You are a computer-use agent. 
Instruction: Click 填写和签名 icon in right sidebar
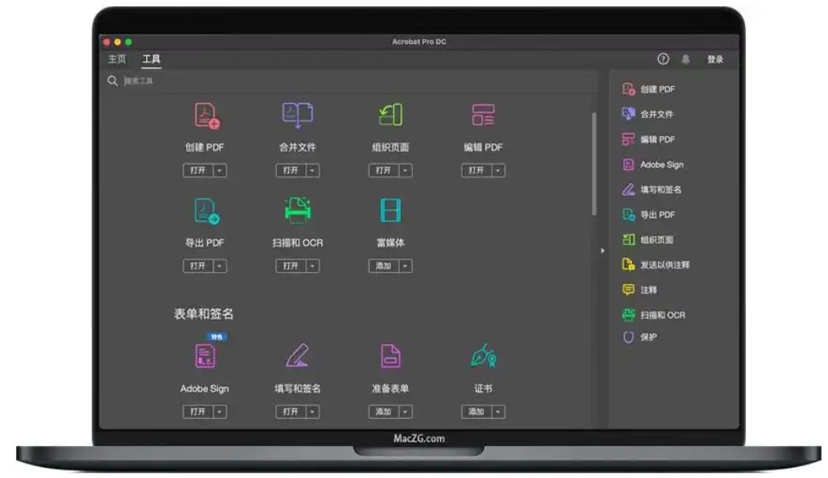coord(628,189)
